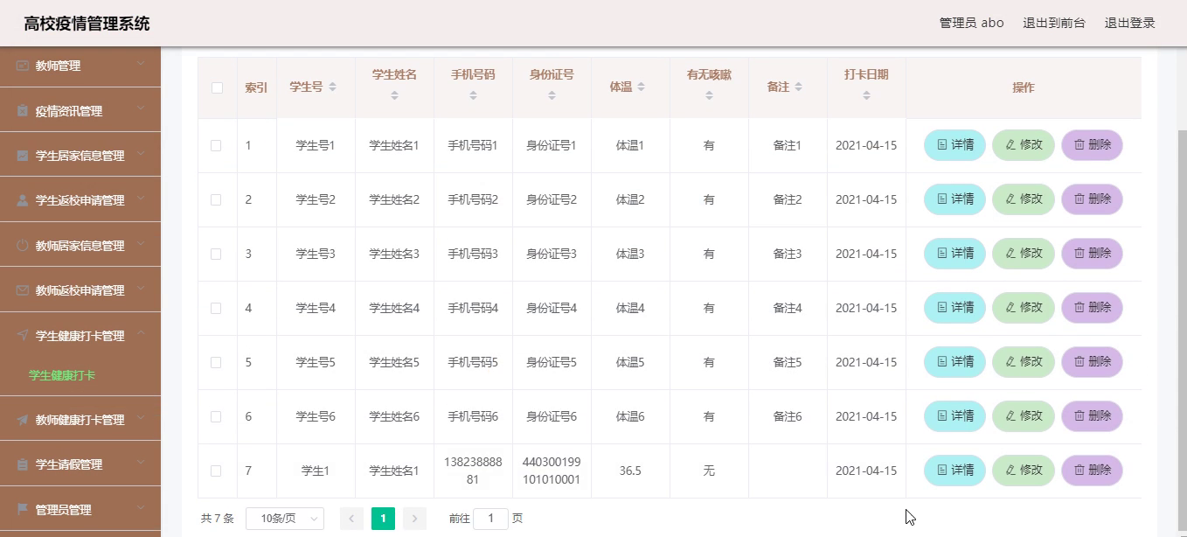Check the row for 学生号6

(216, 416)
